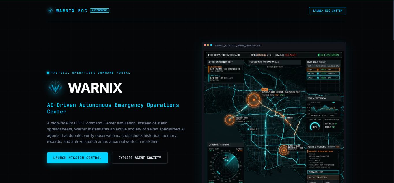Click the AMB-12 ambulance marker on the map
394x183 pixels.
coord(285,118)
